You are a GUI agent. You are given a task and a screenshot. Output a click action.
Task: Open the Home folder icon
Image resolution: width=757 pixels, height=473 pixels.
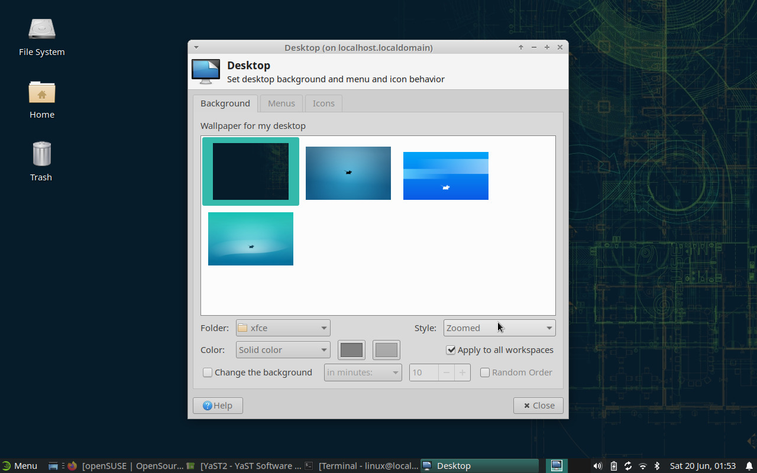41,93
